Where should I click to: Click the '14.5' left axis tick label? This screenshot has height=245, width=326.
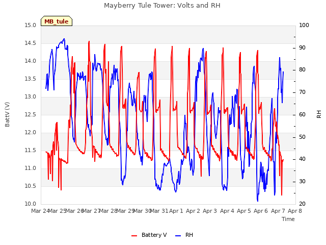(31, 43)
